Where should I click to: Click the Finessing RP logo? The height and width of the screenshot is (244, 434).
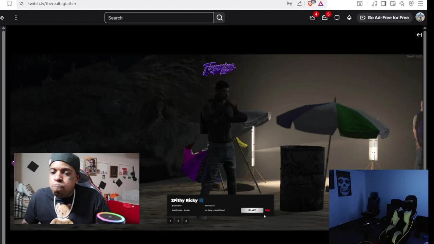click(219, 69)
